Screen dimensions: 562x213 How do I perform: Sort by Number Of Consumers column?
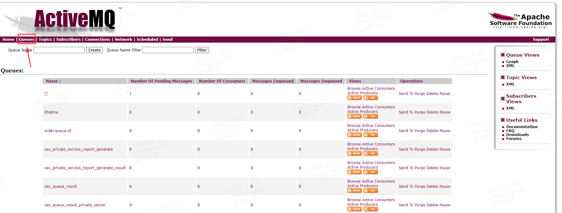[x=222, y=81]
